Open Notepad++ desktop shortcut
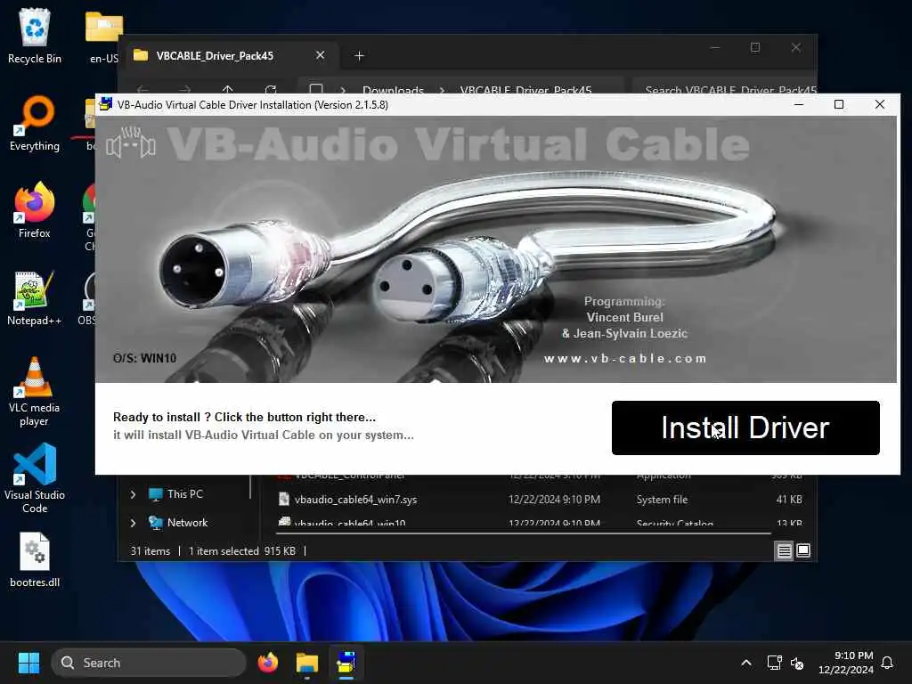 pyautogui.click(x=35, y=298)
